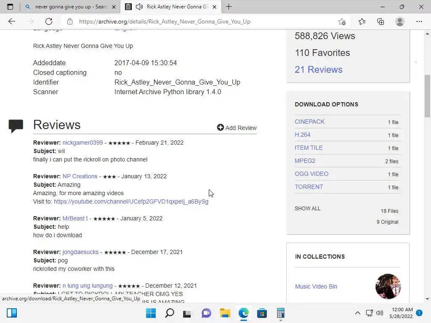Click SHOW ALL download files

[x=308, y=209]
